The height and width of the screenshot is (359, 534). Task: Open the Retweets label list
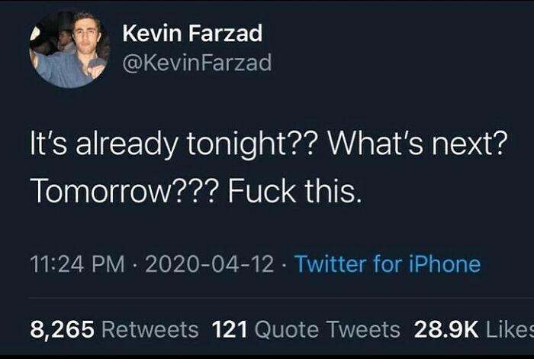[x=150, y=330]
